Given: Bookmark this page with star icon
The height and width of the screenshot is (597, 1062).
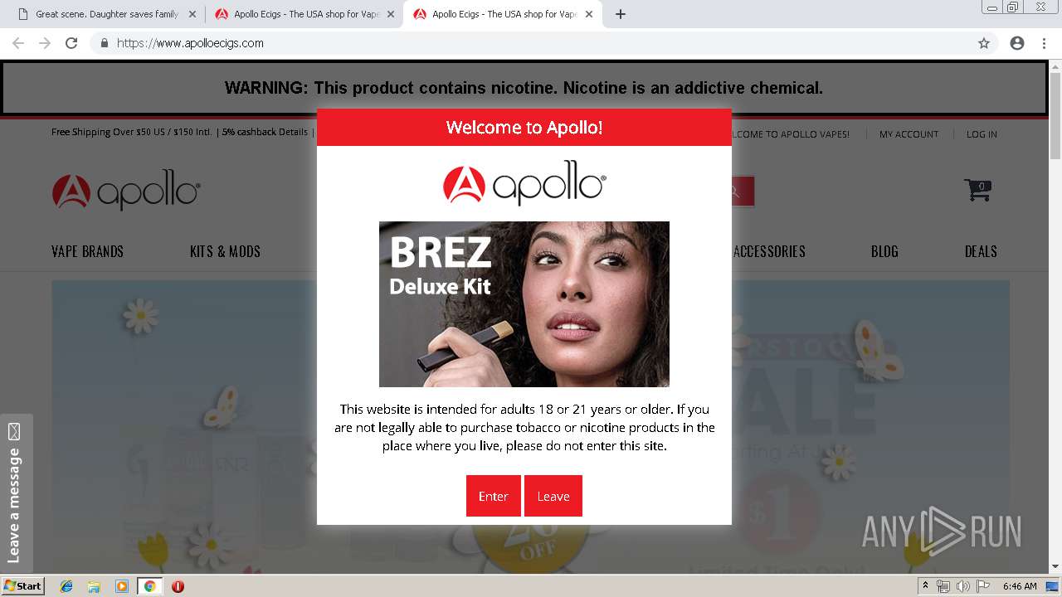Looking at the screenshot, I should [x=984, y=43].
